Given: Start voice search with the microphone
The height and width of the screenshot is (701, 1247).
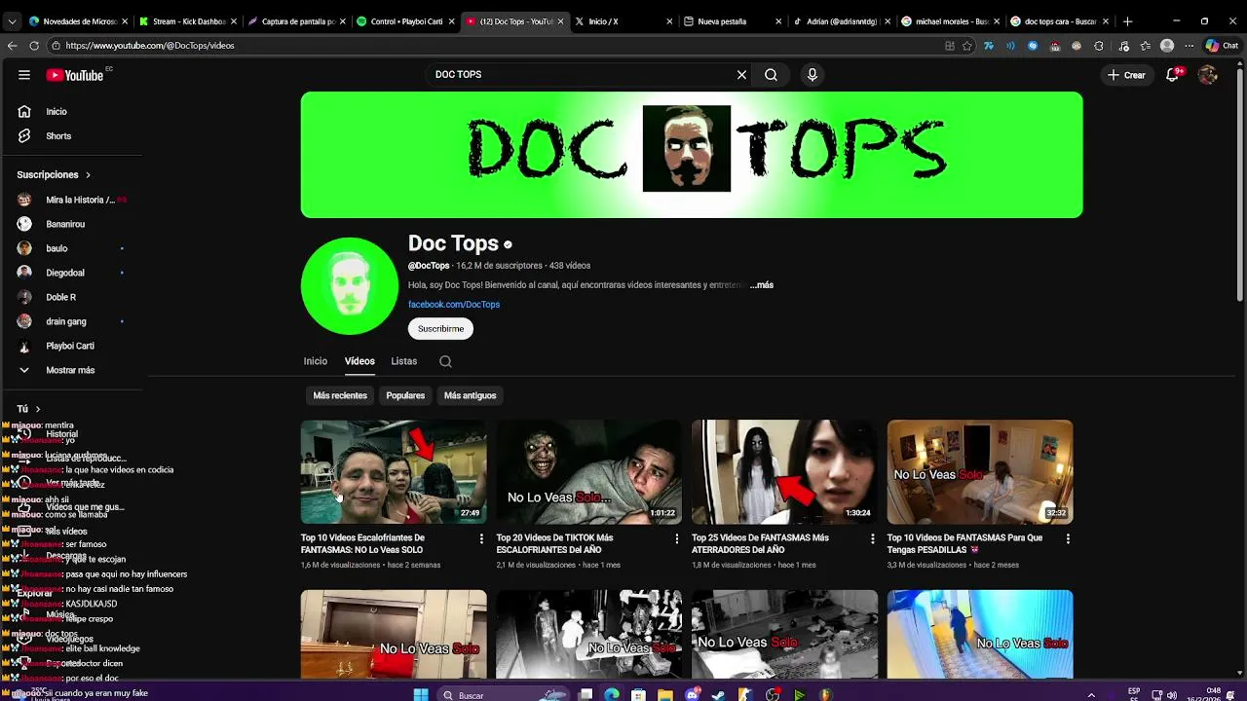Looking at the screenshot, I should [812, 75].
